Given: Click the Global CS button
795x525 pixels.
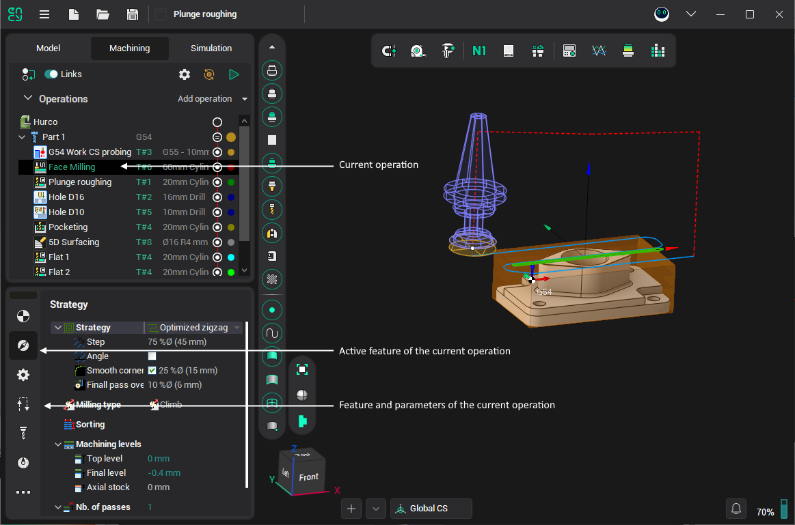Looking at the screenshot, I should coord(431,509).
